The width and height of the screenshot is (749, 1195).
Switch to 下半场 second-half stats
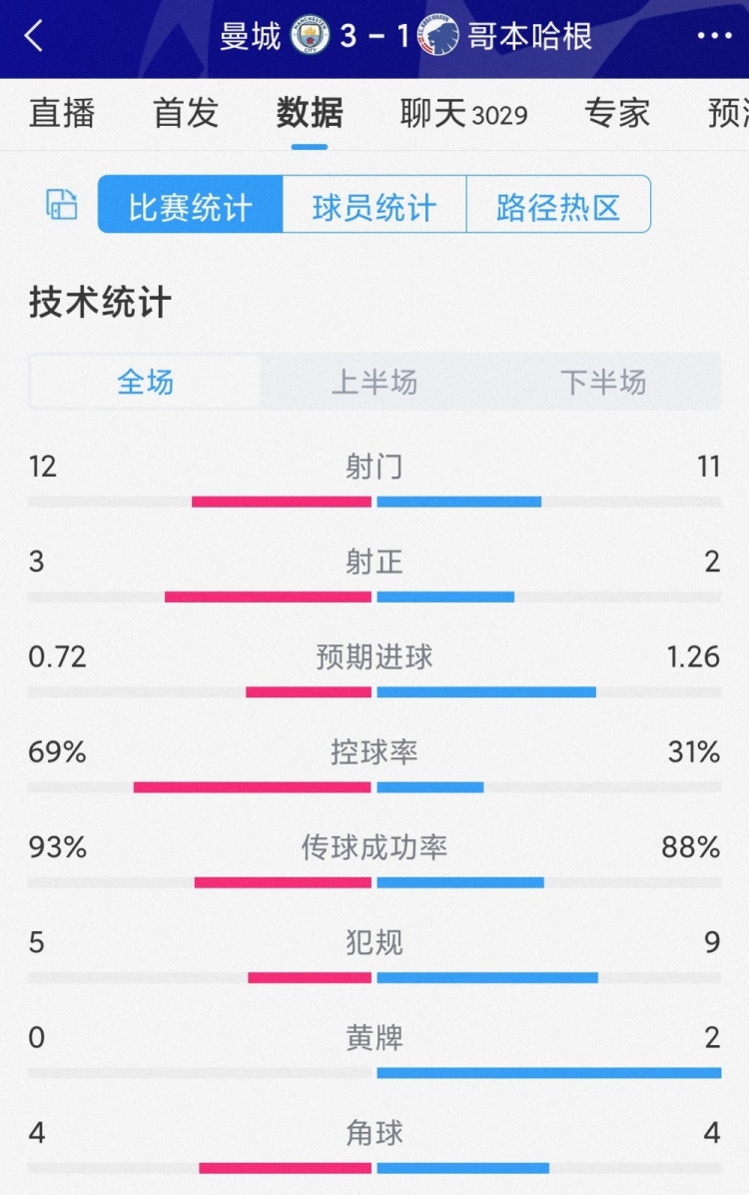(x=603, y=382)
